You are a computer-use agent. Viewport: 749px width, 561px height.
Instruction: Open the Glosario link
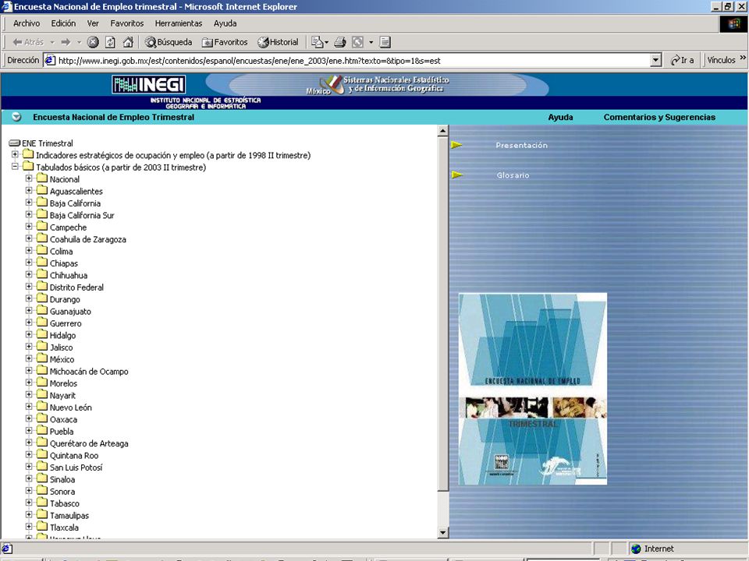513,175
